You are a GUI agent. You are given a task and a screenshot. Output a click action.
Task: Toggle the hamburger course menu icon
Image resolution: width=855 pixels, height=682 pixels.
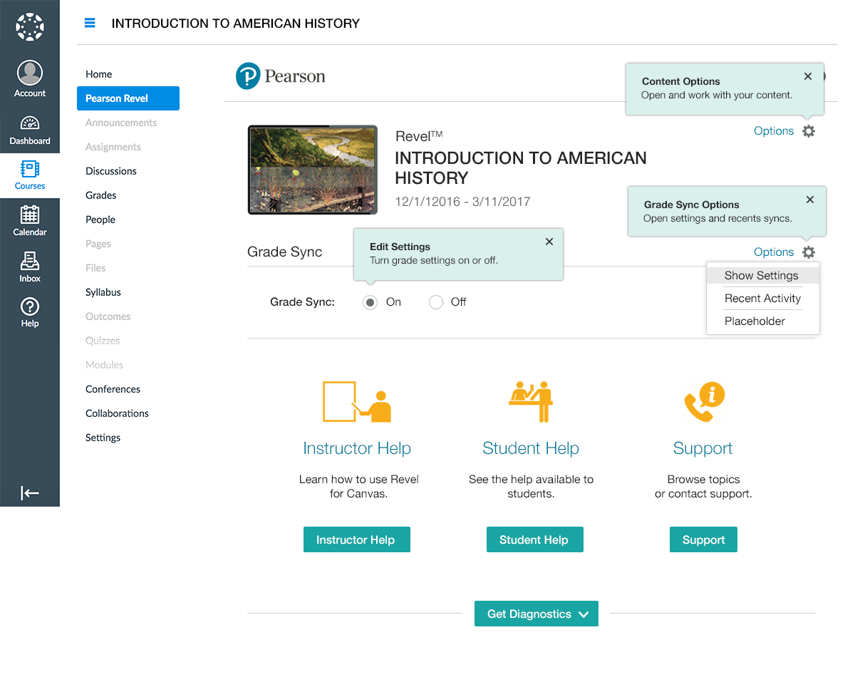point(90,23)
